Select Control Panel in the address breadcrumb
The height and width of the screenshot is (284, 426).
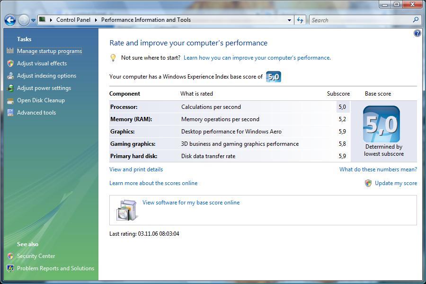(73, 20)
